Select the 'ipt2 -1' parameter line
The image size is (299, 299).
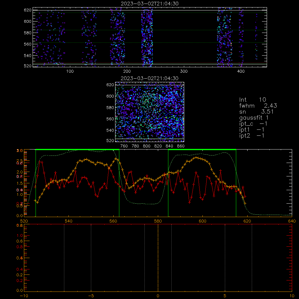coord(251,136)
